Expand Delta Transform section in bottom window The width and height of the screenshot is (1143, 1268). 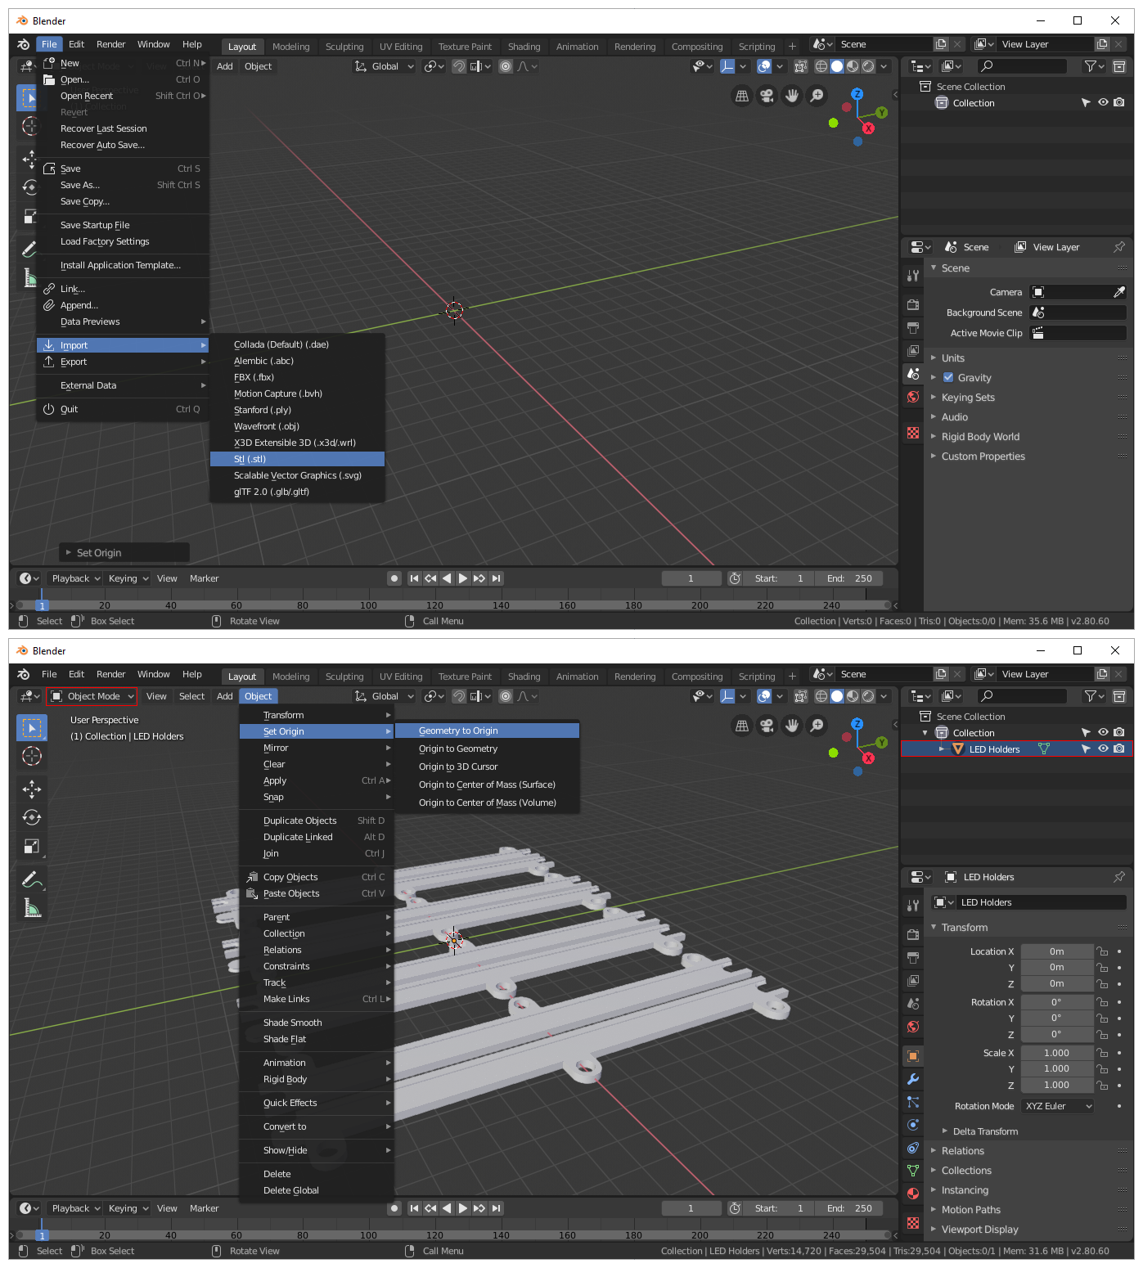tap(985, 1131)
